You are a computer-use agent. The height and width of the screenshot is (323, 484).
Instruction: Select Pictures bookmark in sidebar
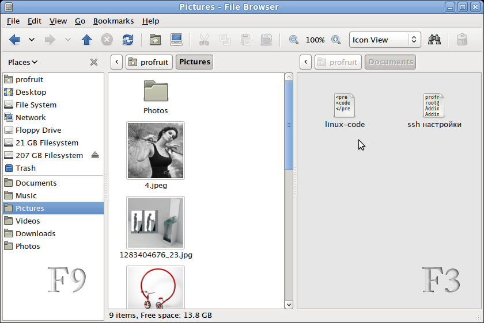(54, 208)
